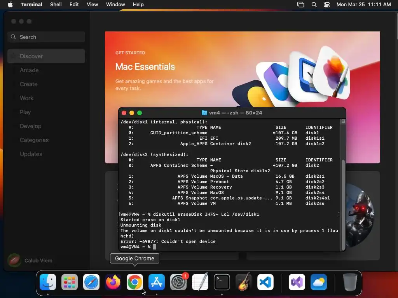The height and width of the screenshot is (298, 398).
Task: Click the 'APFS Volume Recovery' row
Action: point(226,187)
